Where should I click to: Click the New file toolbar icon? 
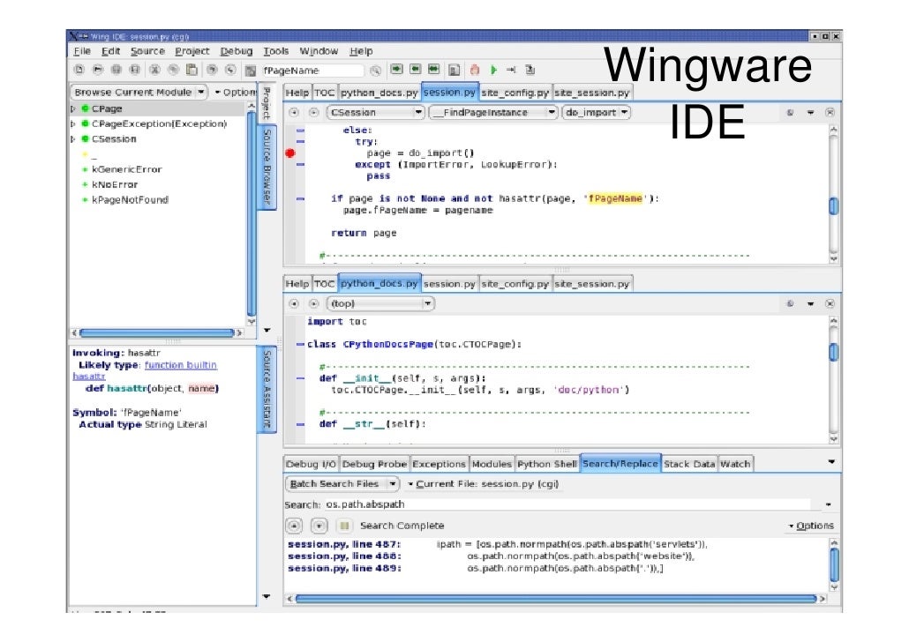click(79, 71)
